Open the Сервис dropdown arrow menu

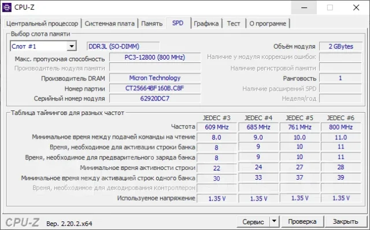[x=274, y=222]
